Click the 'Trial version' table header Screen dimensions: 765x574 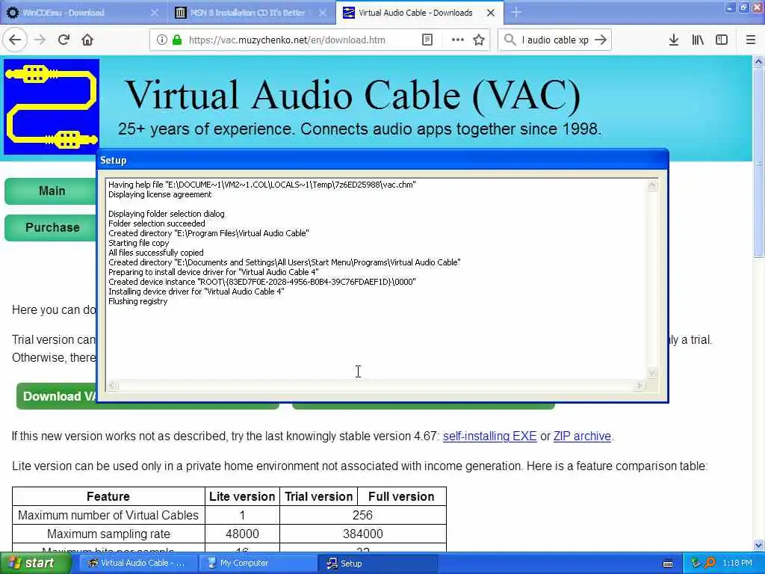click(x=318, y=496)
